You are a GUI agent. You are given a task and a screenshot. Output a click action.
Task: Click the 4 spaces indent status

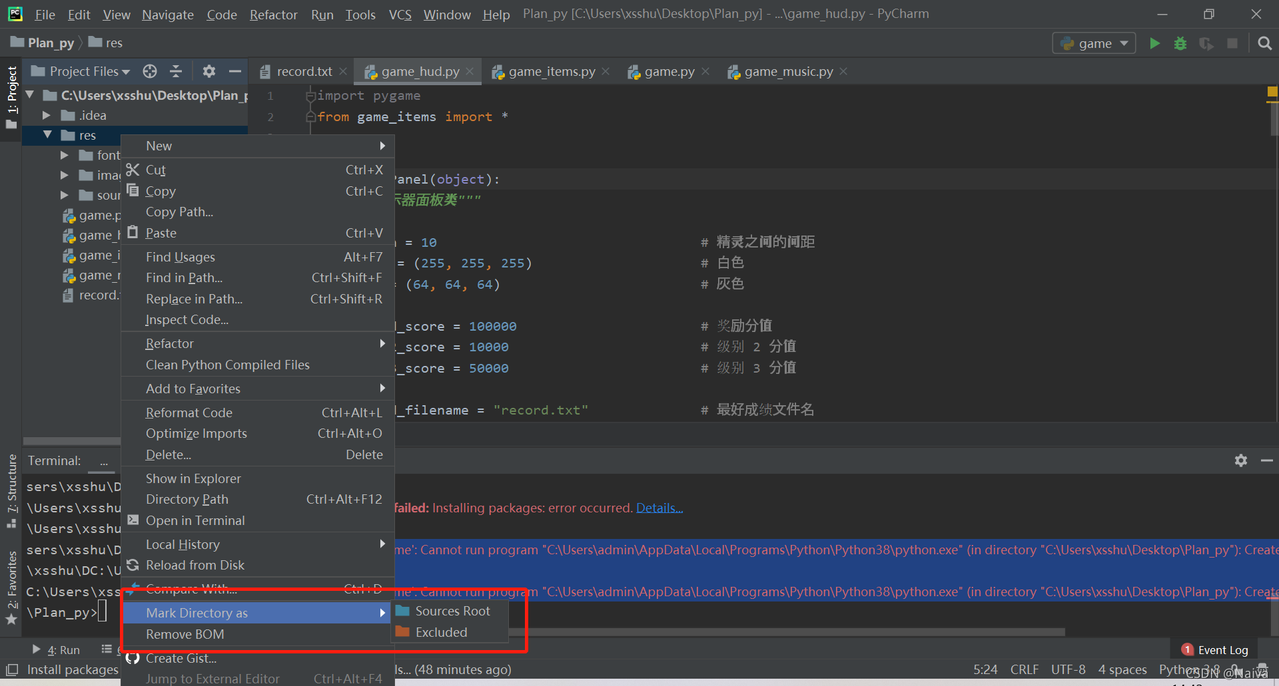[1122, 669]
